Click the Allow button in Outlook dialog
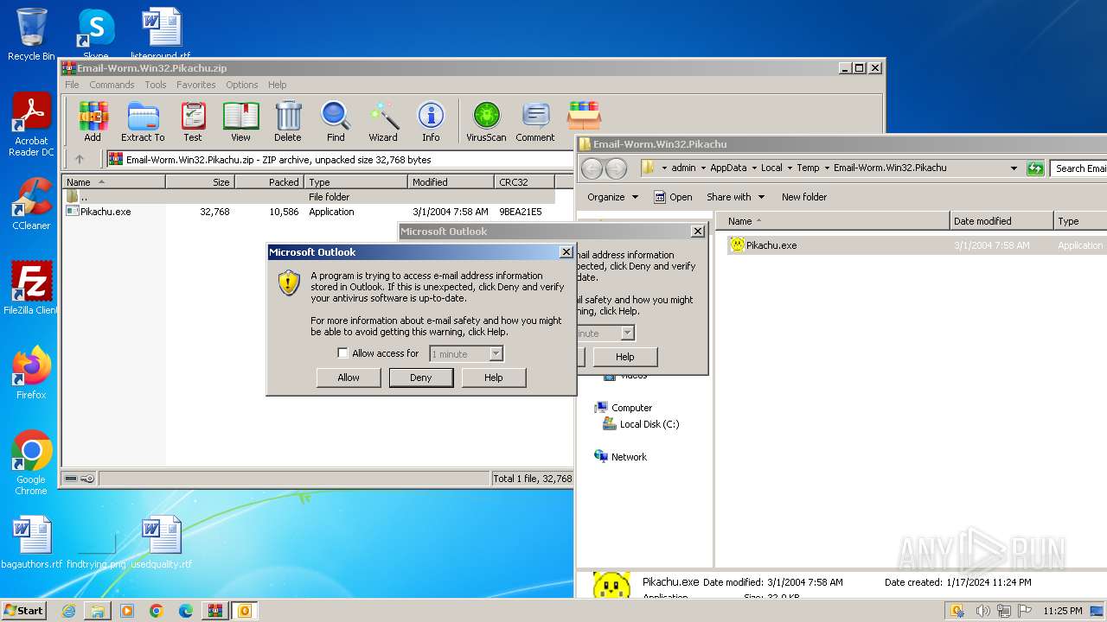The height and width of the screenshot is (622, 1107). 349,378
